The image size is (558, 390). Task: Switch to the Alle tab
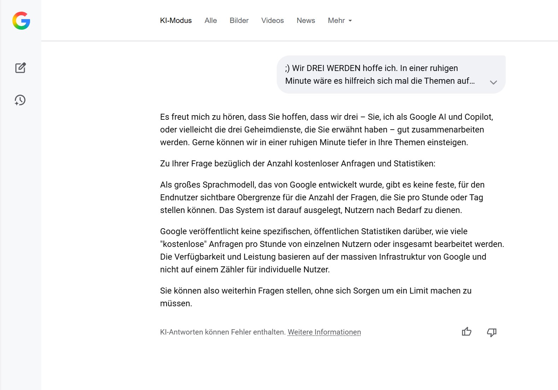211,20
